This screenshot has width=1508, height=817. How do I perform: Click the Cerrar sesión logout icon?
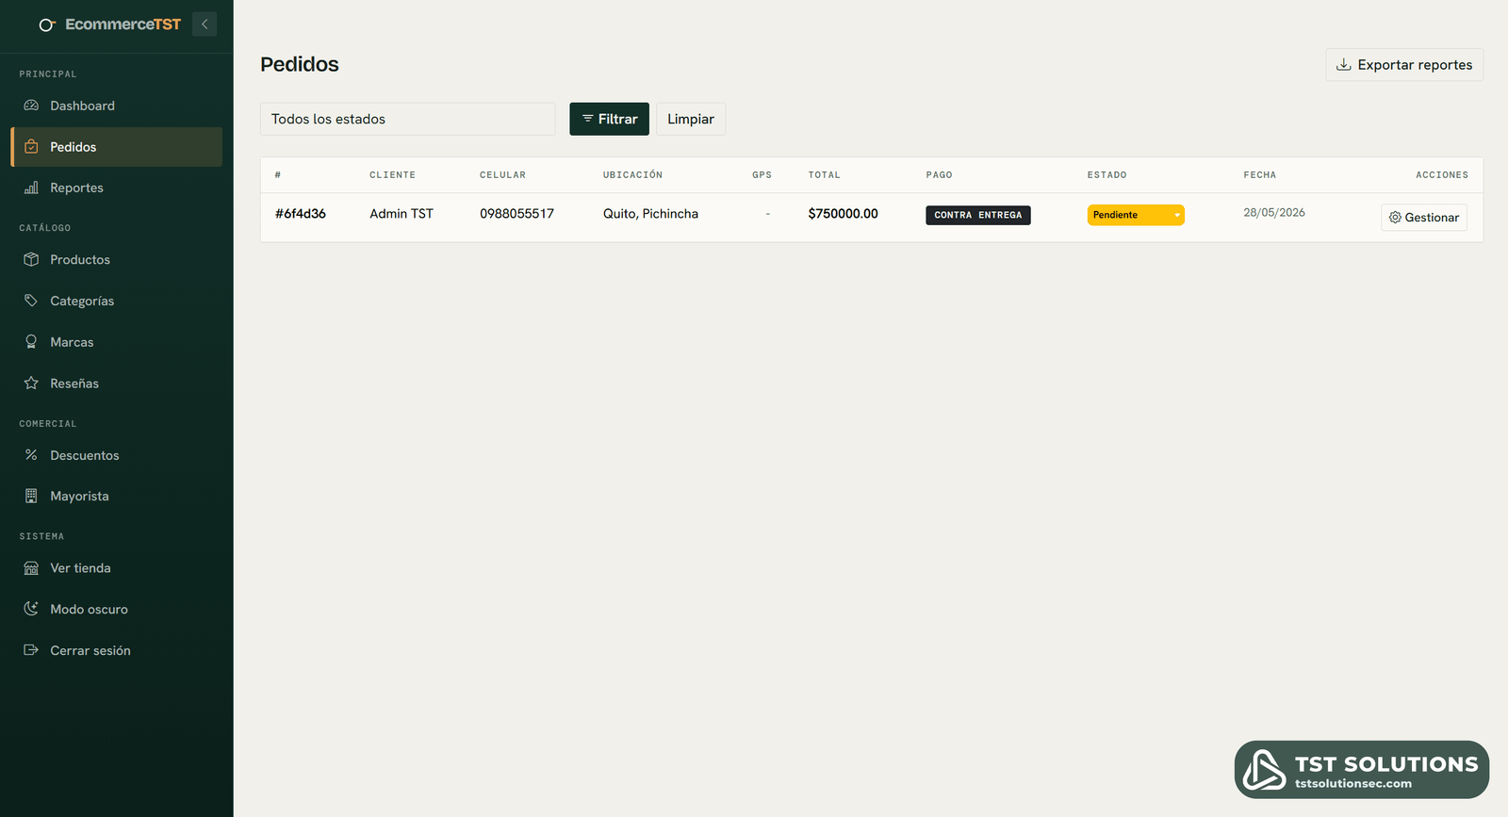tap(31, 650)
